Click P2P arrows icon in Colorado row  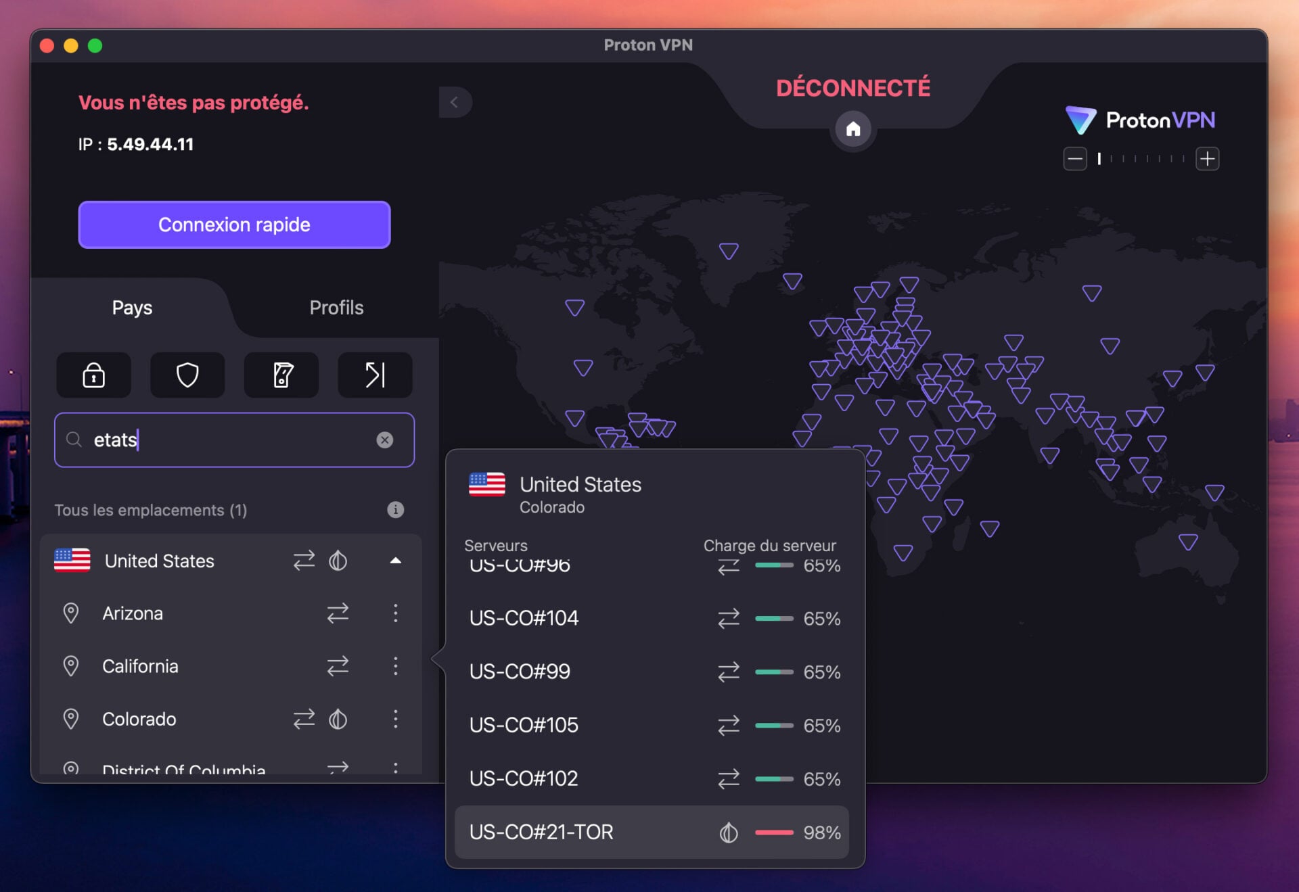(x=304, y=719)
